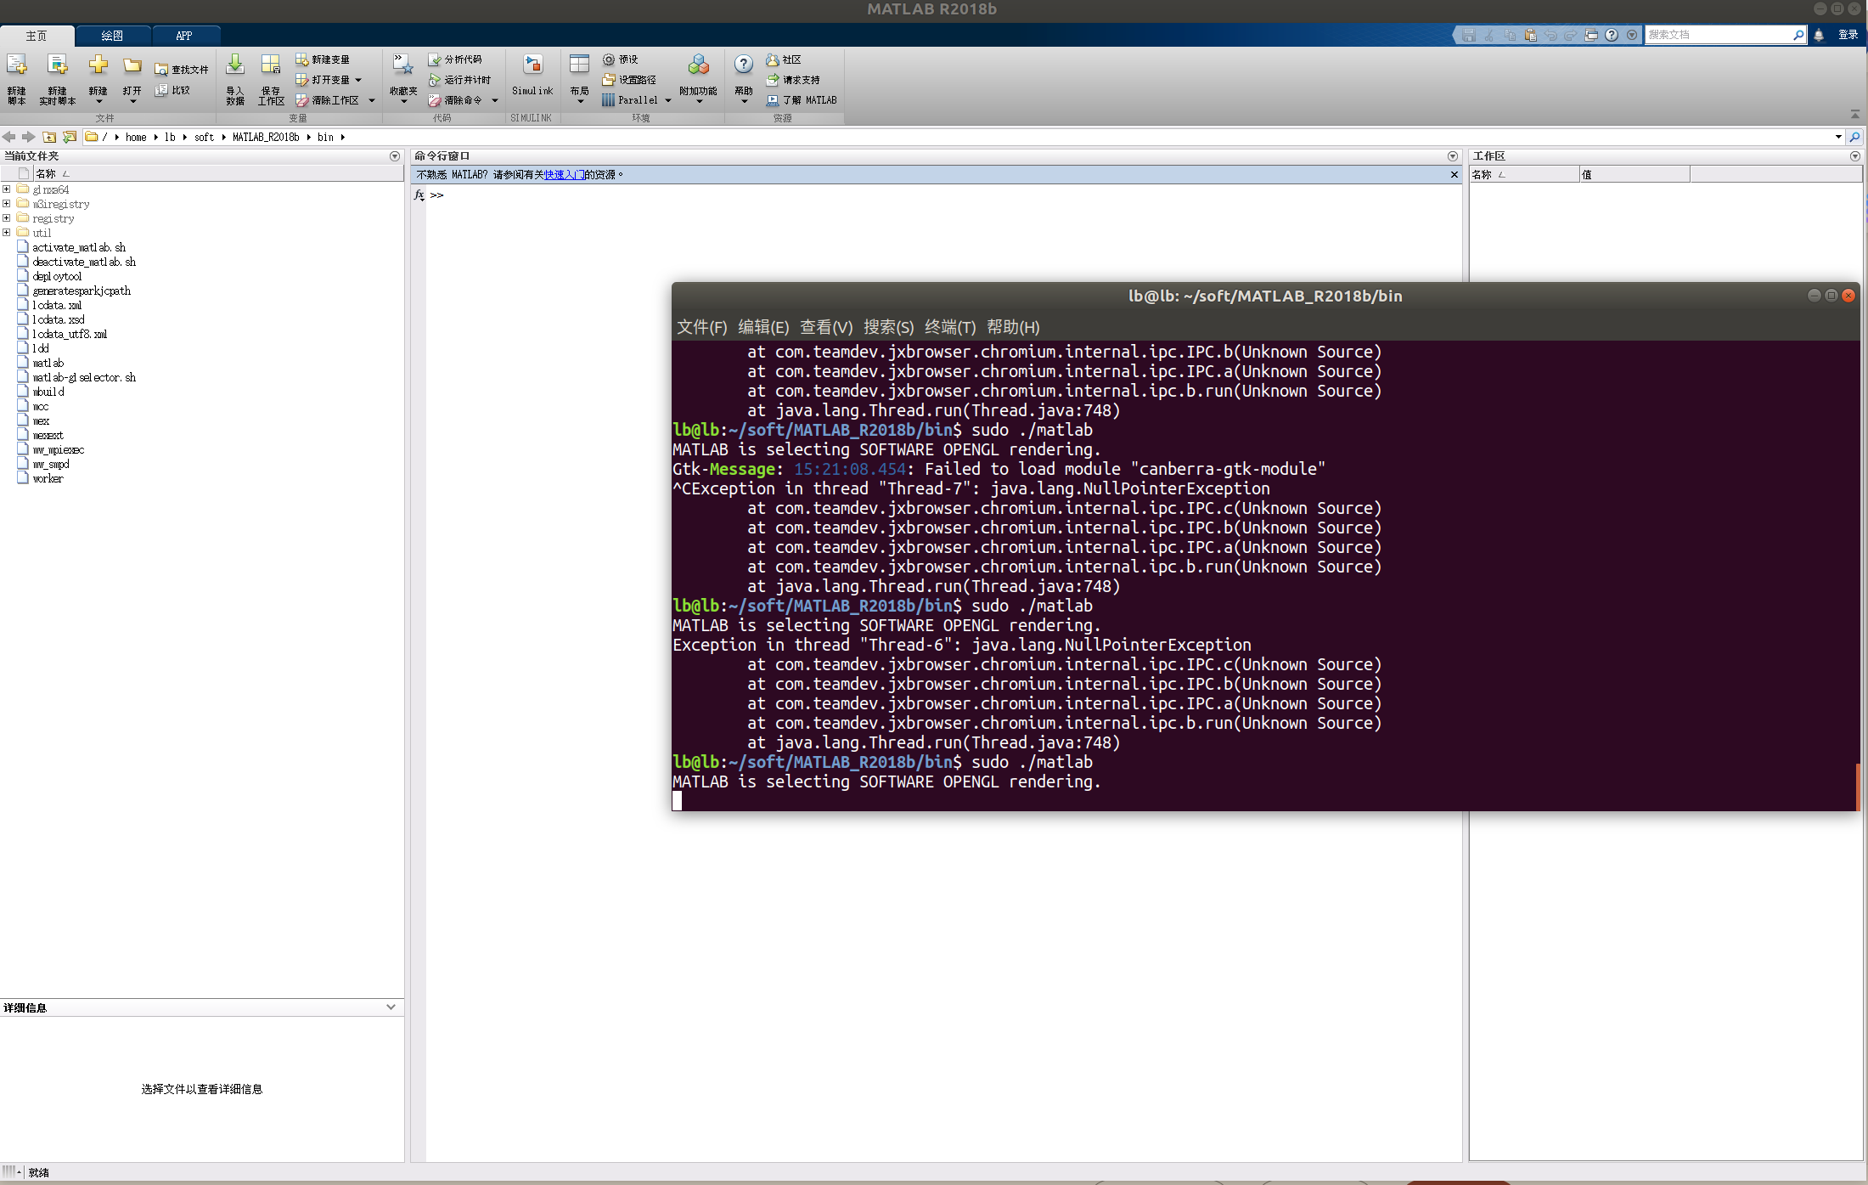The height and width of the screenshot is (1185, 1868).
Task: Click the New Script (新建脚本) icon
Action: point(17,65)
